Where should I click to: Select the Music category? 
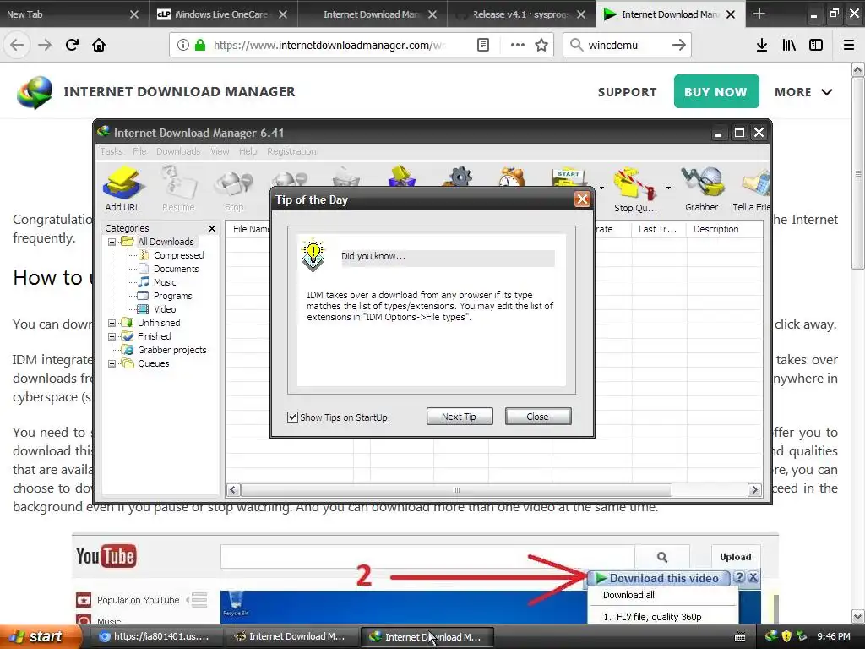pos(165,282)
